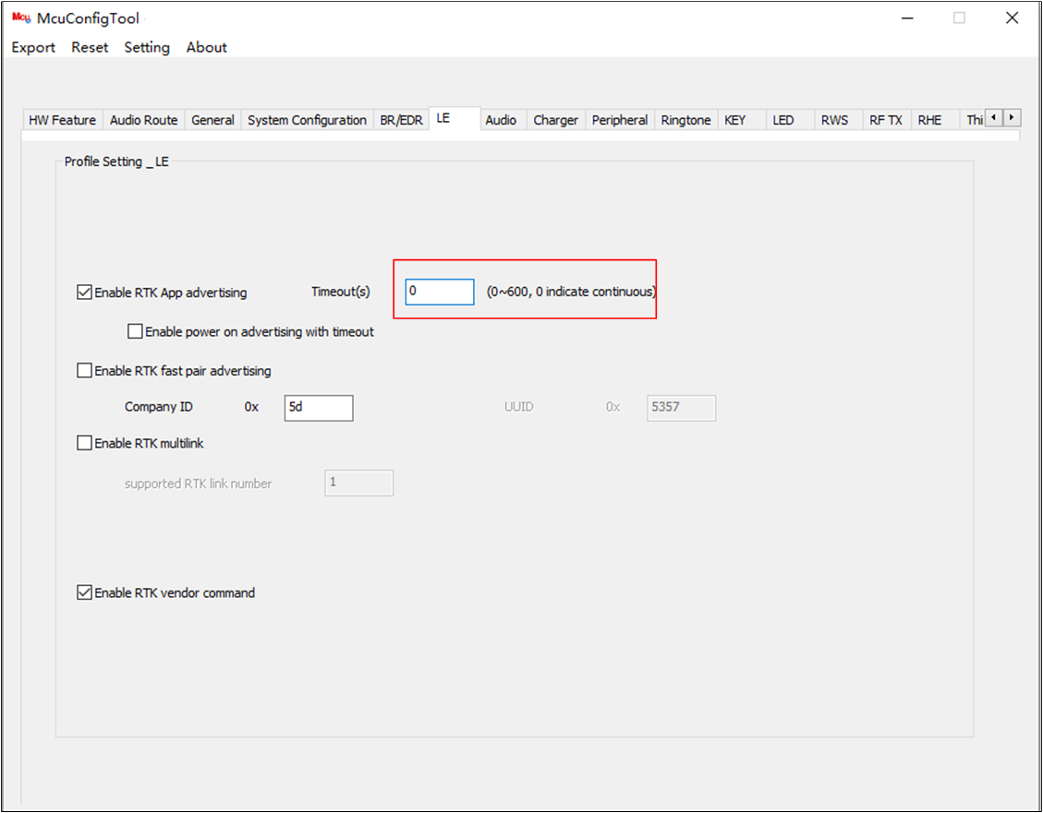
Task: Open the Export menu
Action: pos(33,47)
